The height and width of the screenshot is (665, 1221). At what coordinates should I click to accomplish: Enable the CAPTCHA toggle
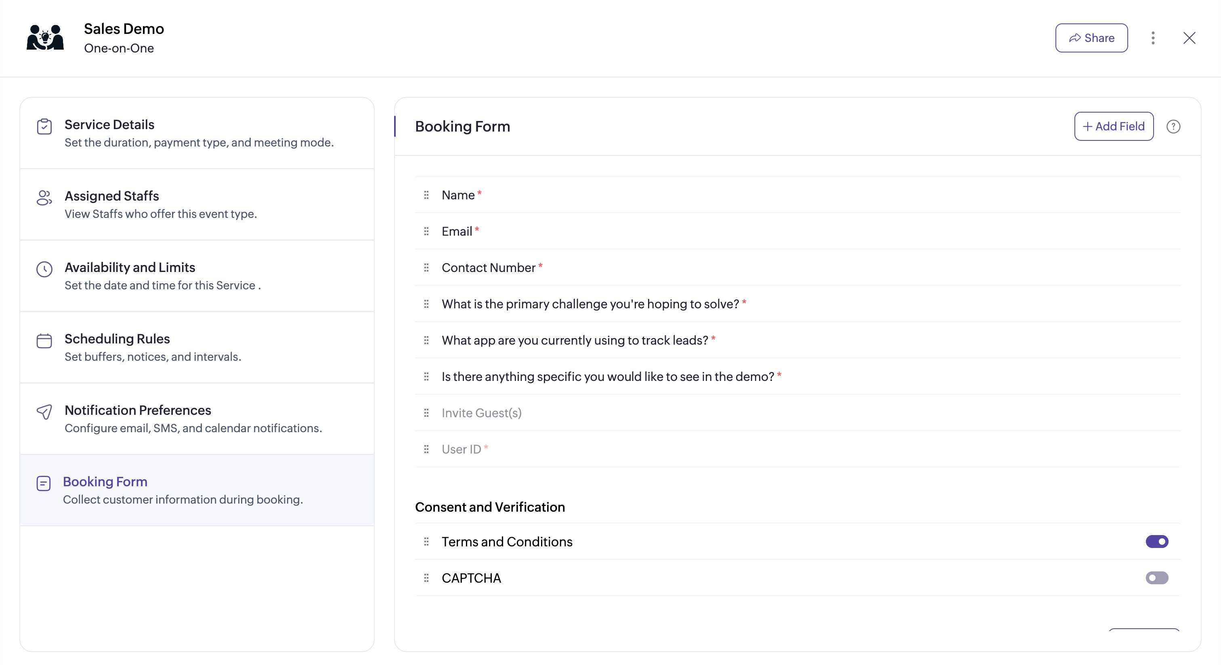tap(1156, 578)
